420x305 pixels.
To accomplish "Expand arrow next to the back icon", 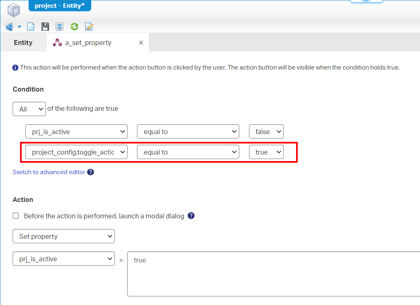I will click(x=19, y=27).
